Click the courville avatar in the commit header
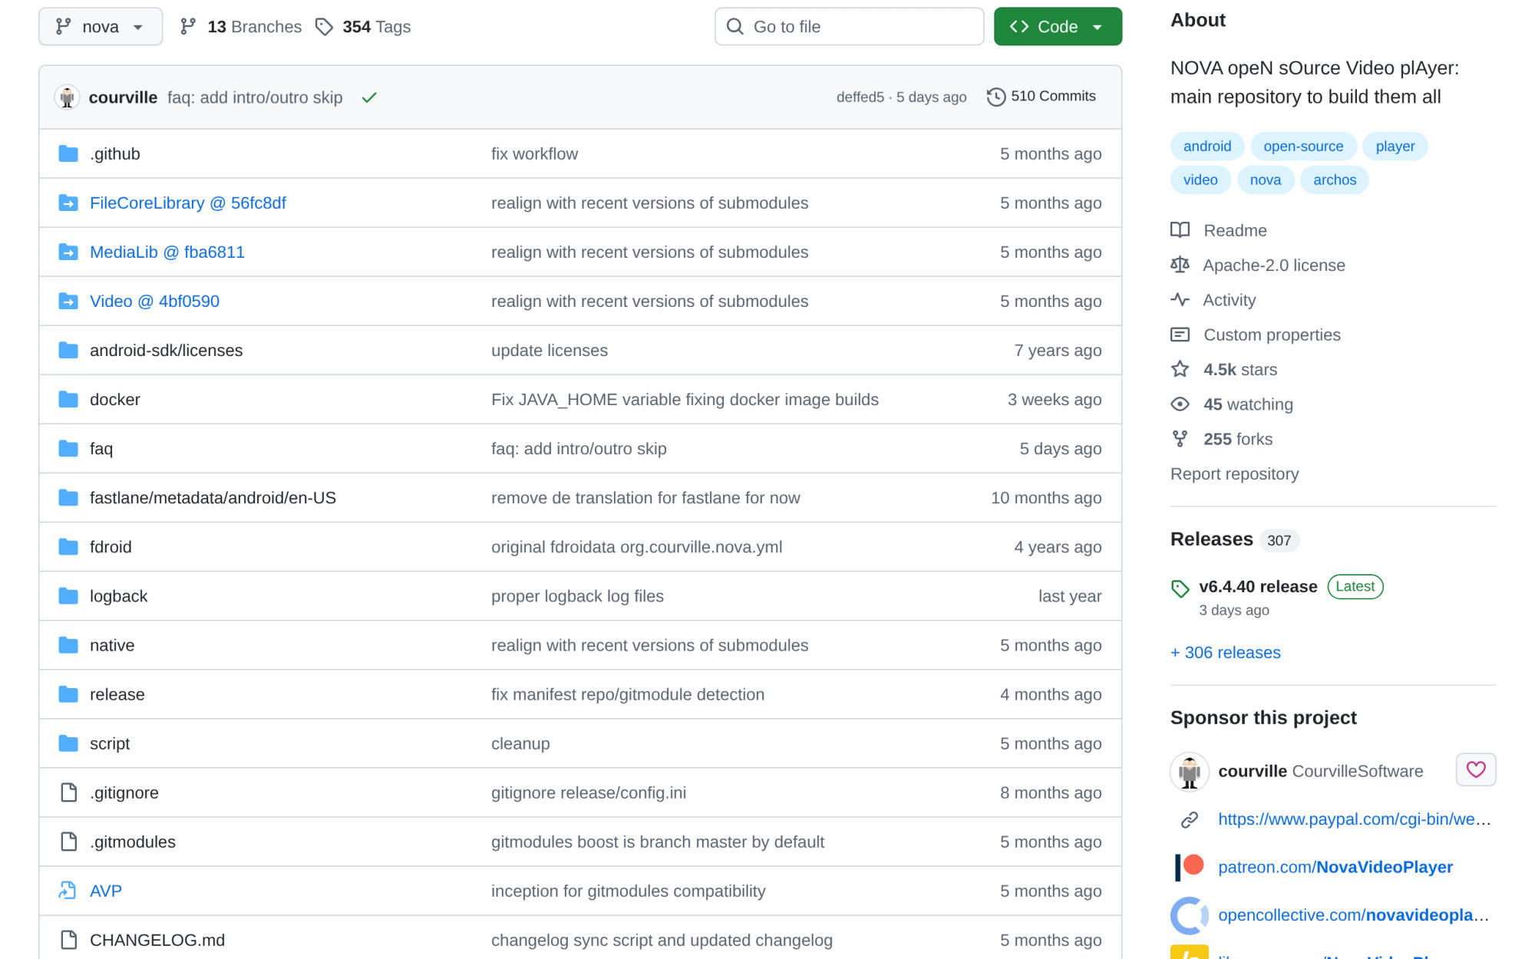1535x959 pixels. pyautogui.click(x=68, y=97)
